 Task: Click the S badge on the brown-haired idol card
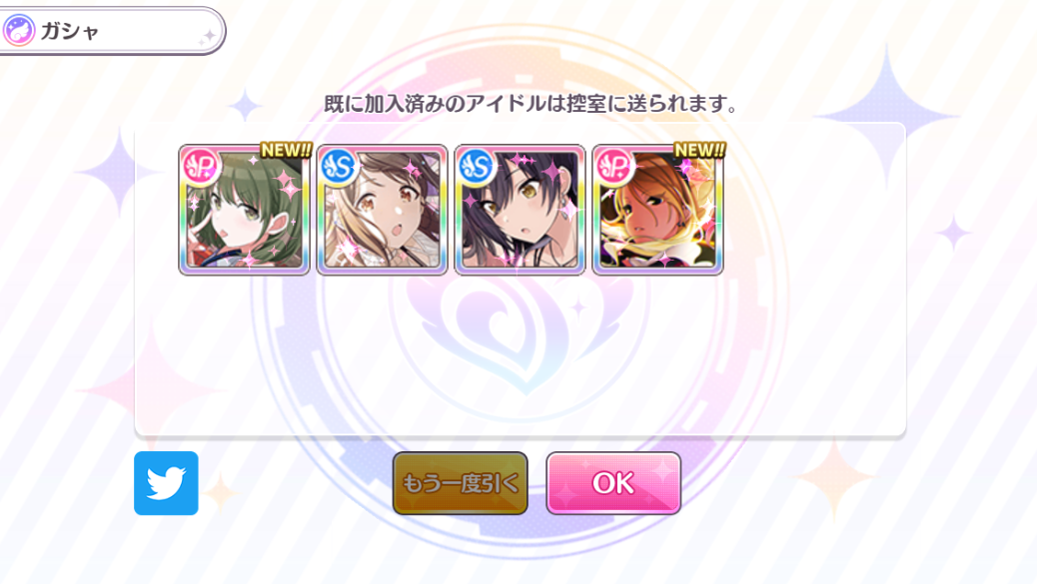(x=339, y=166)
